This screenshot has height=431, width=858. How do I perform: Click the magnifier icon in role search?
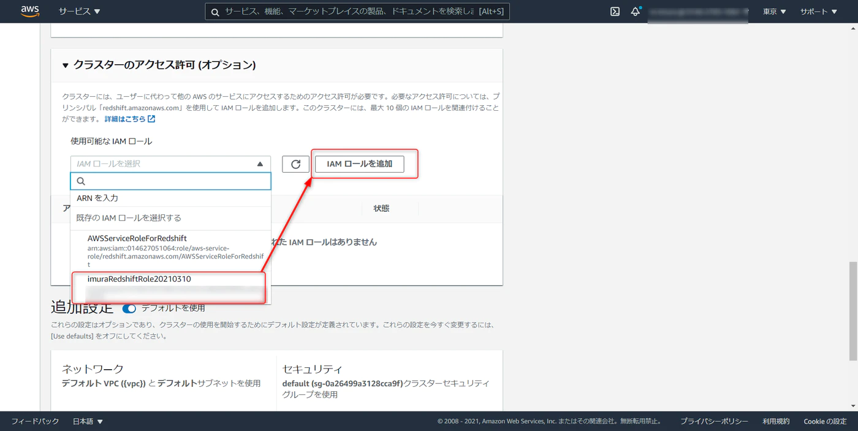pos(81,181)
